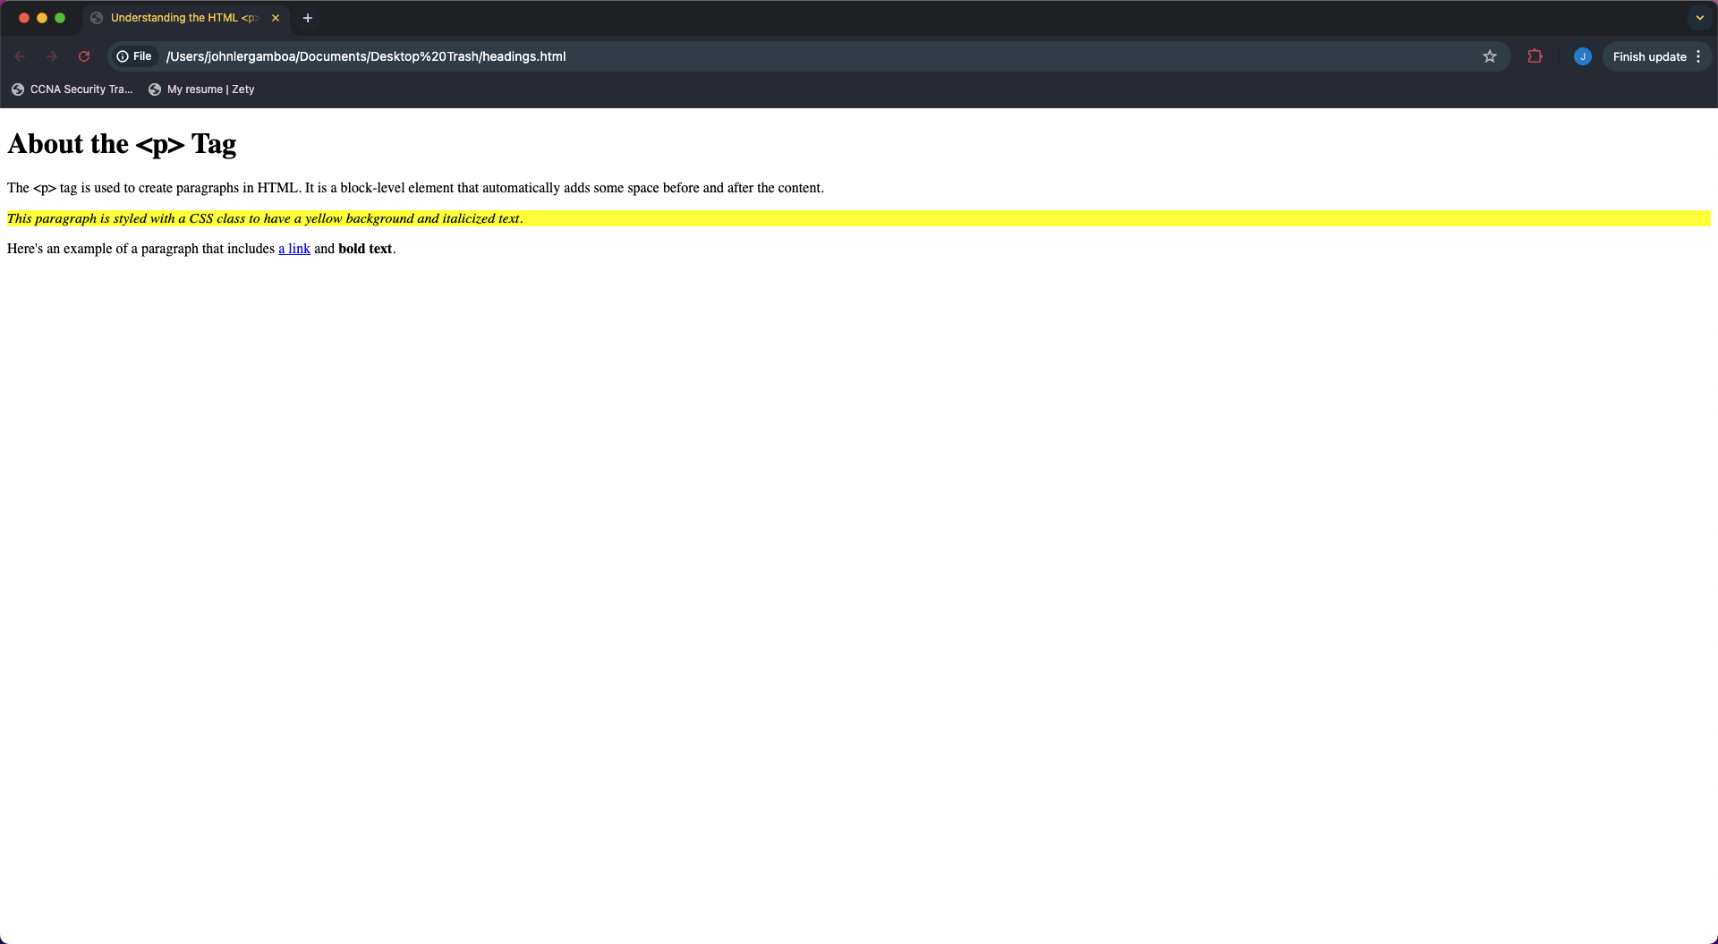
Task: Click the File site info chip
Action: (x=134, y=56)
